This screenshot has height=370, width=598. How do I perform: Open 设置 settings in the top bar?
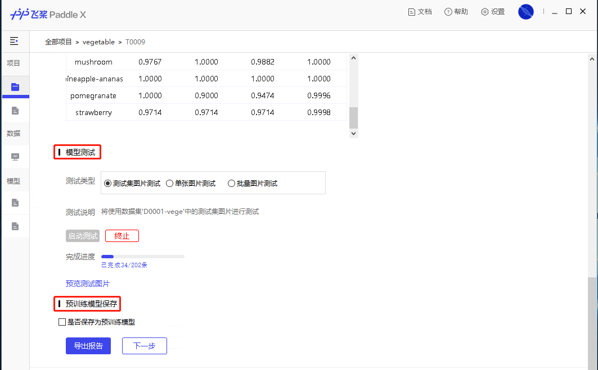(493, 12)
